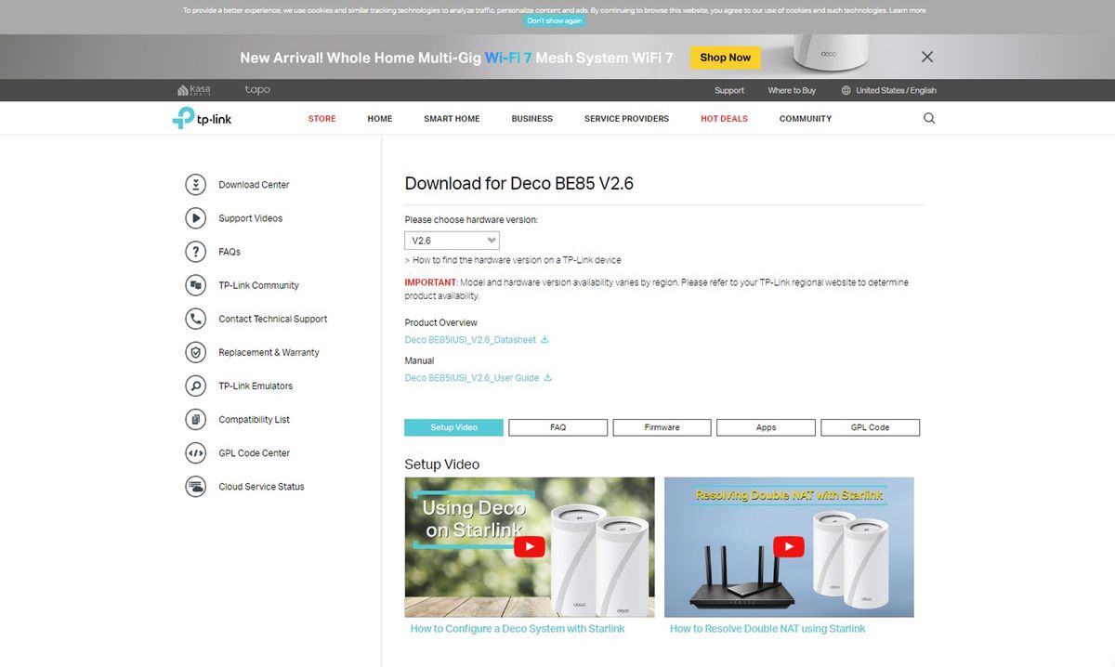Open United States / English region selector
Viewport: 1115px width, 667px height.
point(888,90)
